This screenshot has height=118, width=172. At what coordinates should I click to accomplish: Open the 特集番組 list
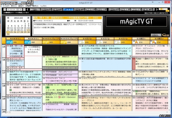point(90,10)
